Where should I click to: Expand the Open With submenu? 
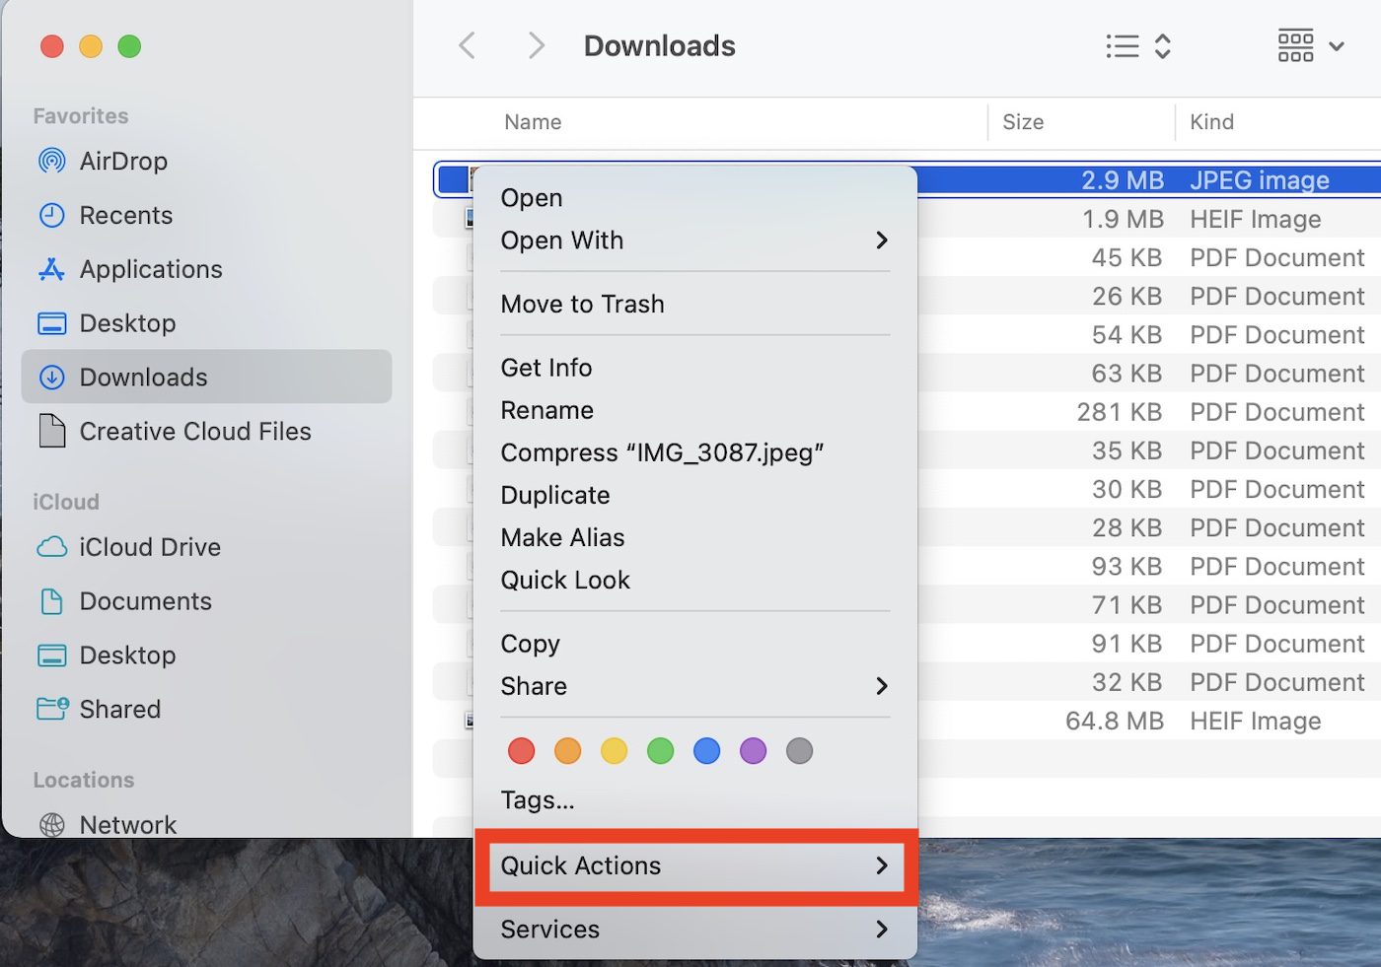point(694,241)
